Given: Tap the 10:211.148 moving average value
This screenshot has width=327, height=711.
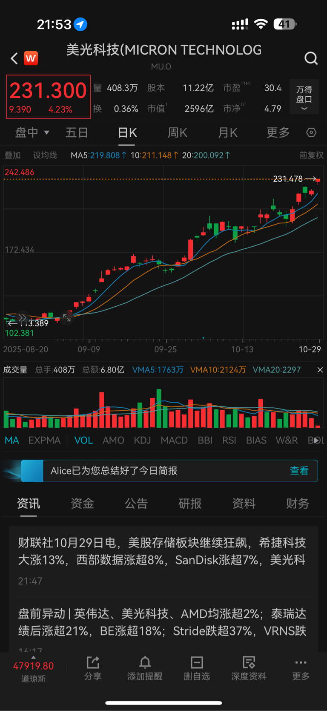Looking at the screenshot, I should [154, 155].
